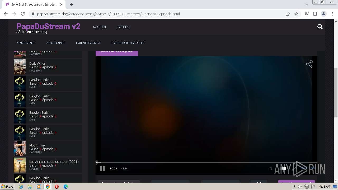
Task: Go back with browser back arrow
Action: (6, 14)
